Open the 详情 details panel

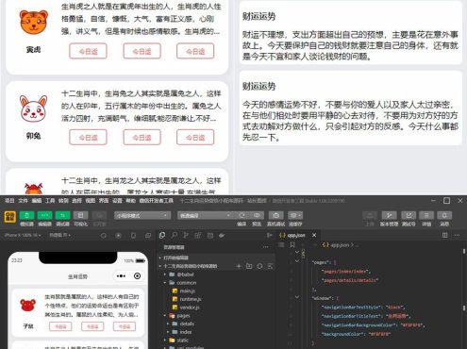426,215
